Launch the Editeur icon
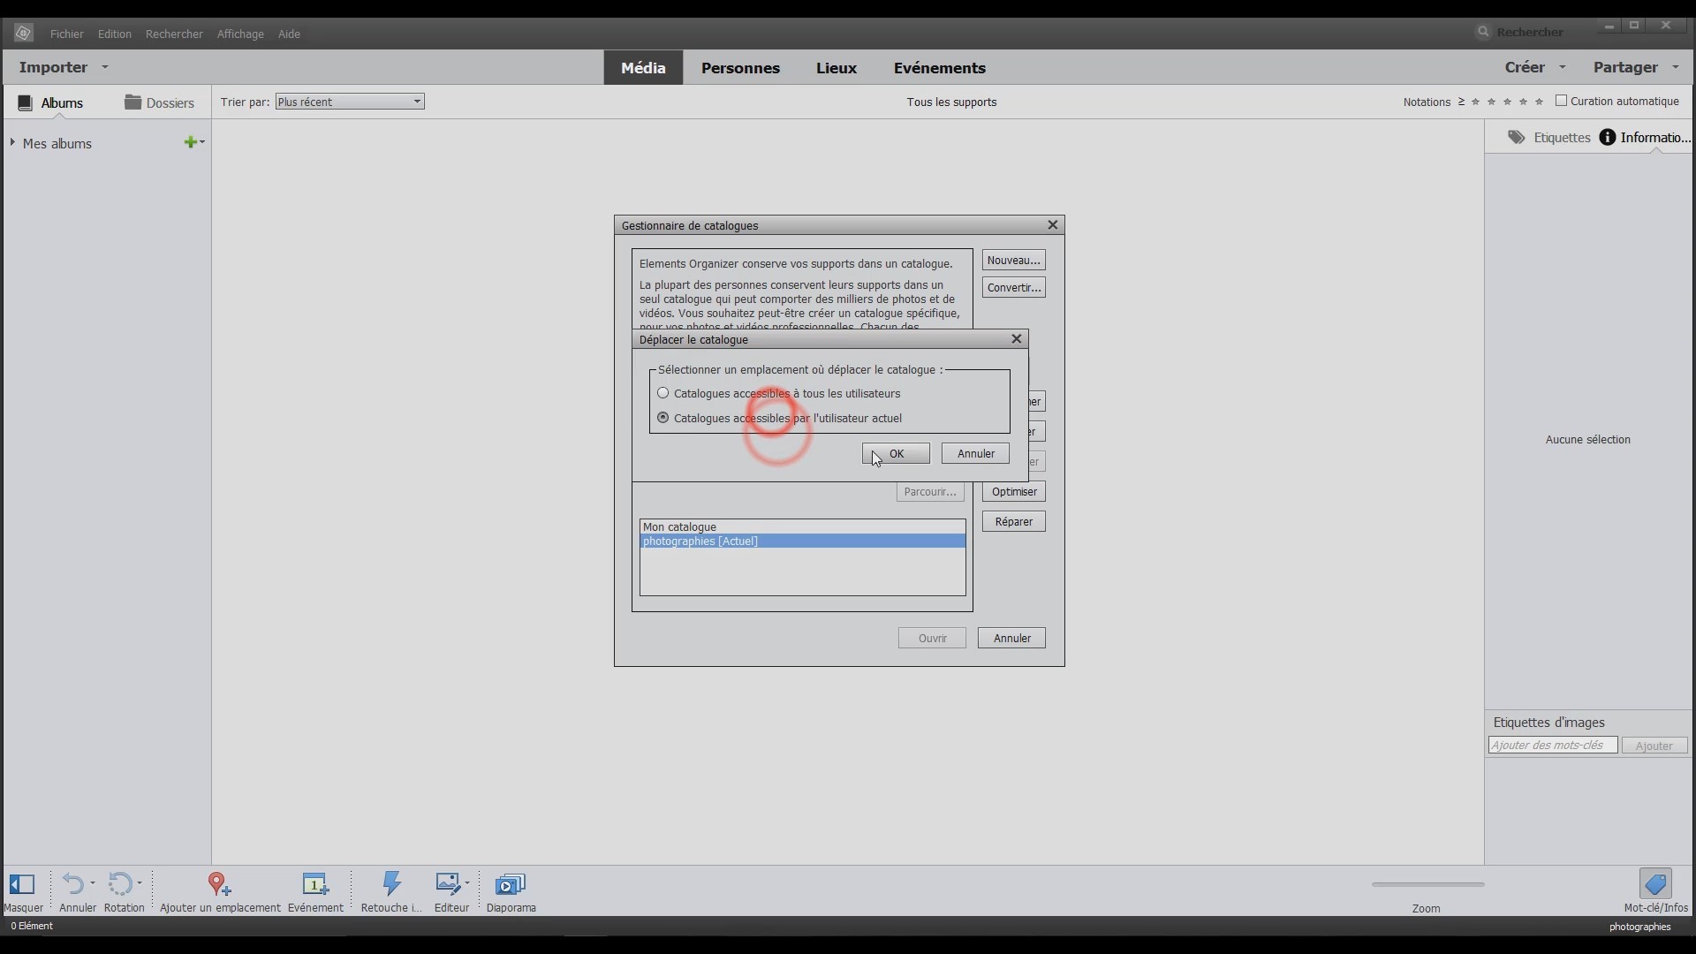 [449, 884]
